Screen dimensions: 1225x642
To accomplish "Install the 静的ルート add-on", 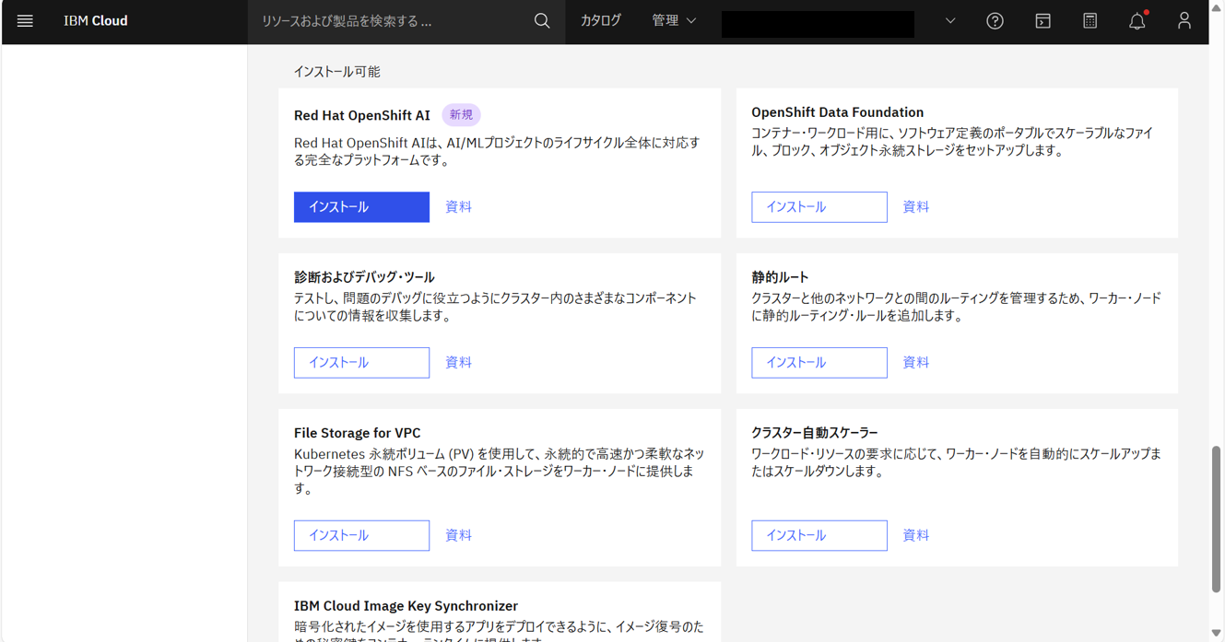I will click(819, 363).
